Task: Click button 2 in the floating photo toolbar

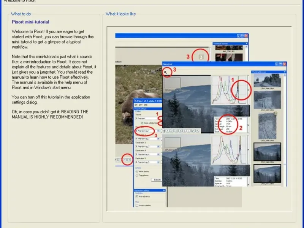Action: [x=172, y=131]
